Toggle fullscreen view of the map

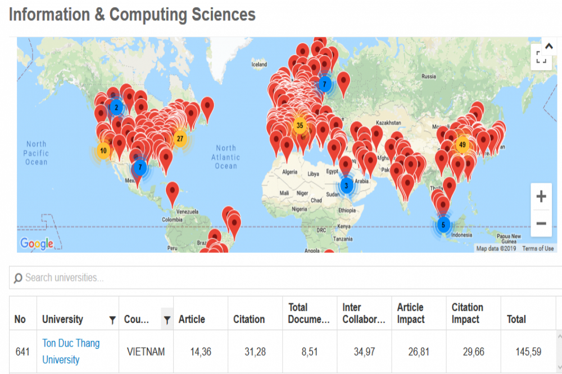(541, 57)
